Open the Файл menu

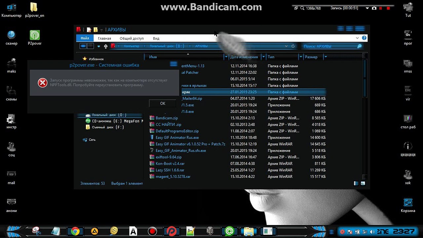(85, 38)
